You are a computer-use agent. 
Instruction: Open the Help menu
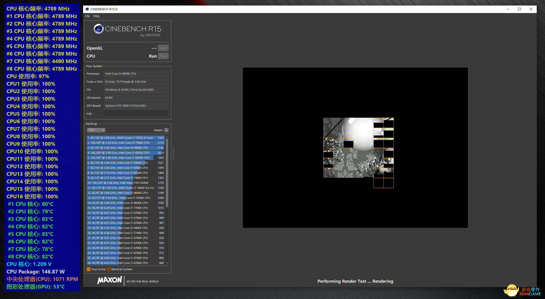pos(96,16)
